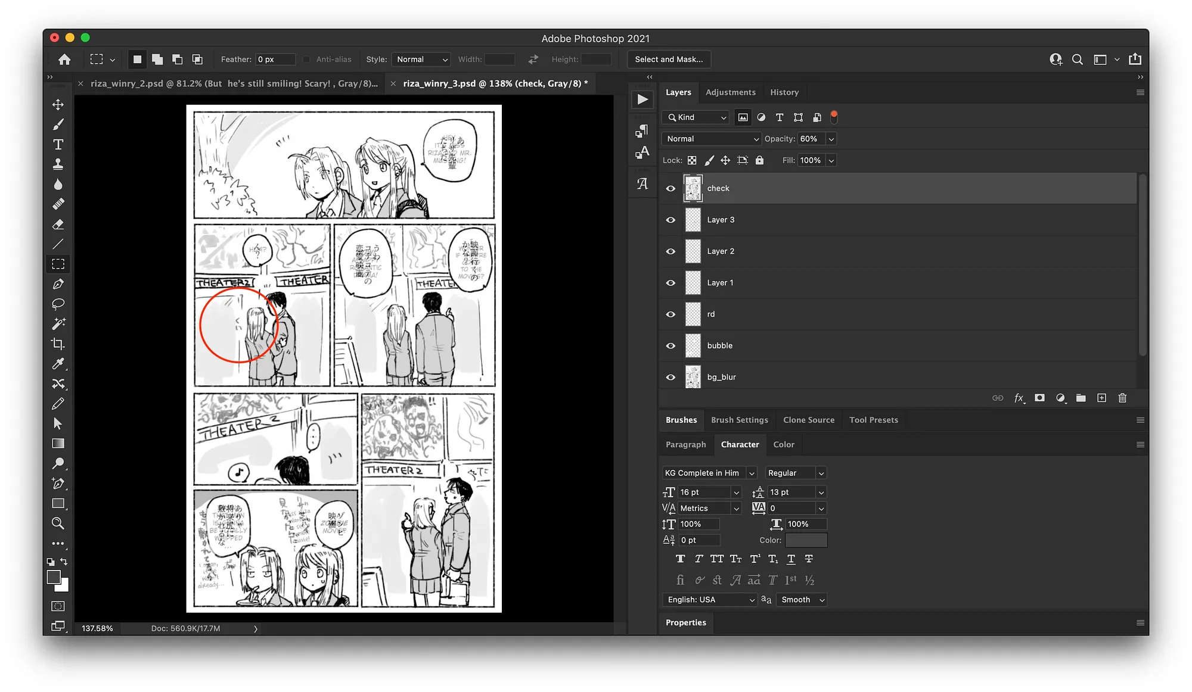This screenshot has height=692, width=1192.
Task: Select the Magic Wand tool
Action: (x=58, y=324)
